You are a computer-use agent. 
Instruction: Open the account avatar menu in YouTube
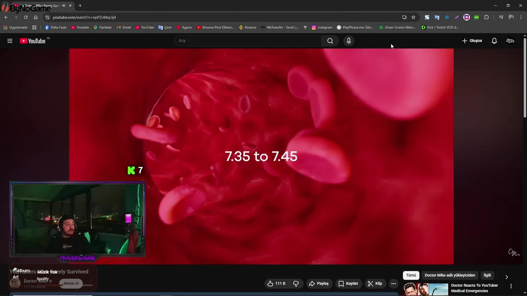click(510, 41)
